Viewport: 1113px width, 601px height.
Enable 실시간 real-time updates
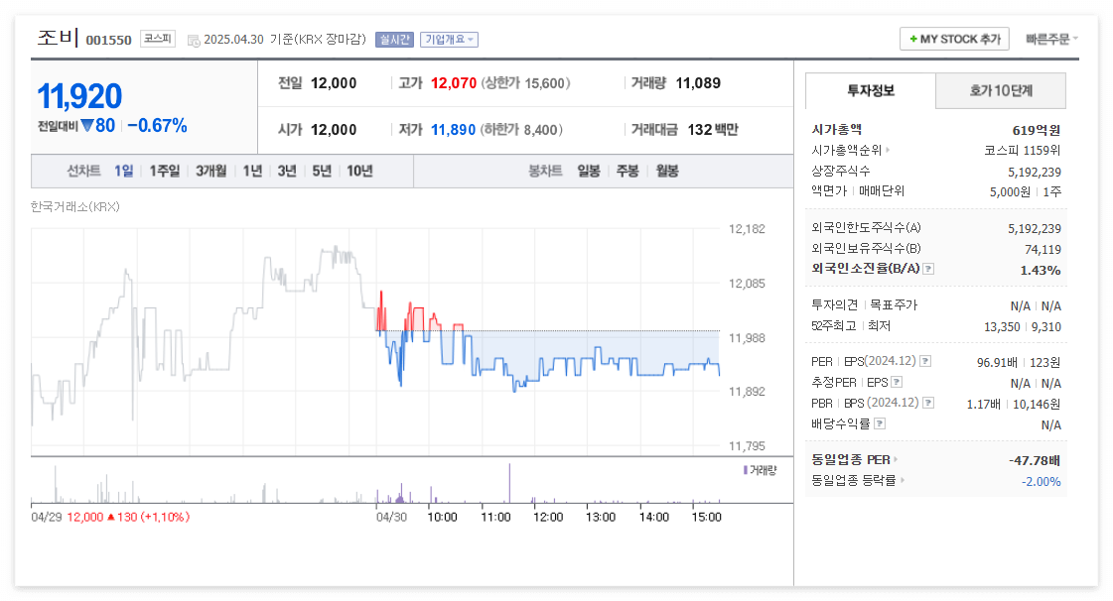click(394, 38)
